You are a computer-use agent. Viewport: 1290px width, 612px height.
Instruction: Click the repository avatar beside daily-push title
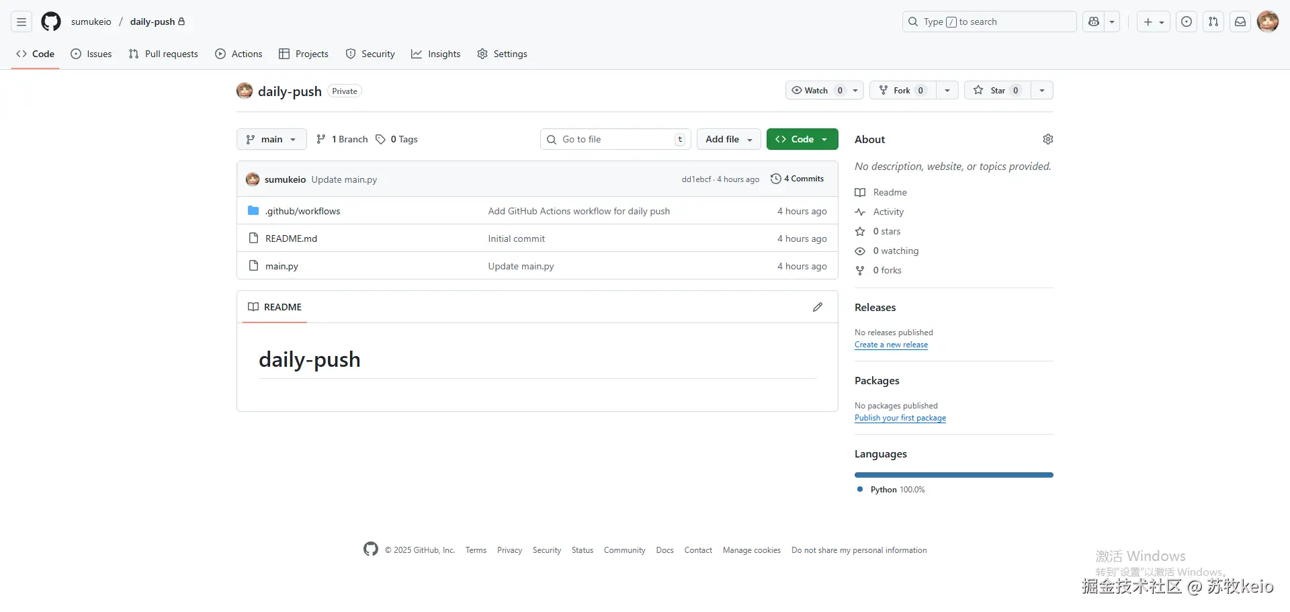coord(245,91)
